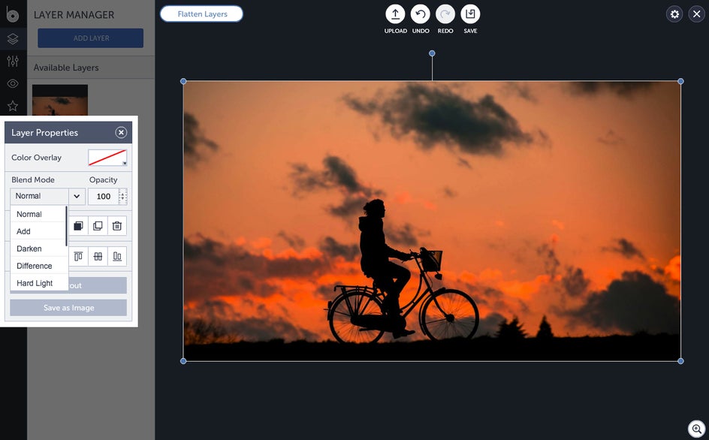Choose Hard Light blend mode

pos(38,282)
